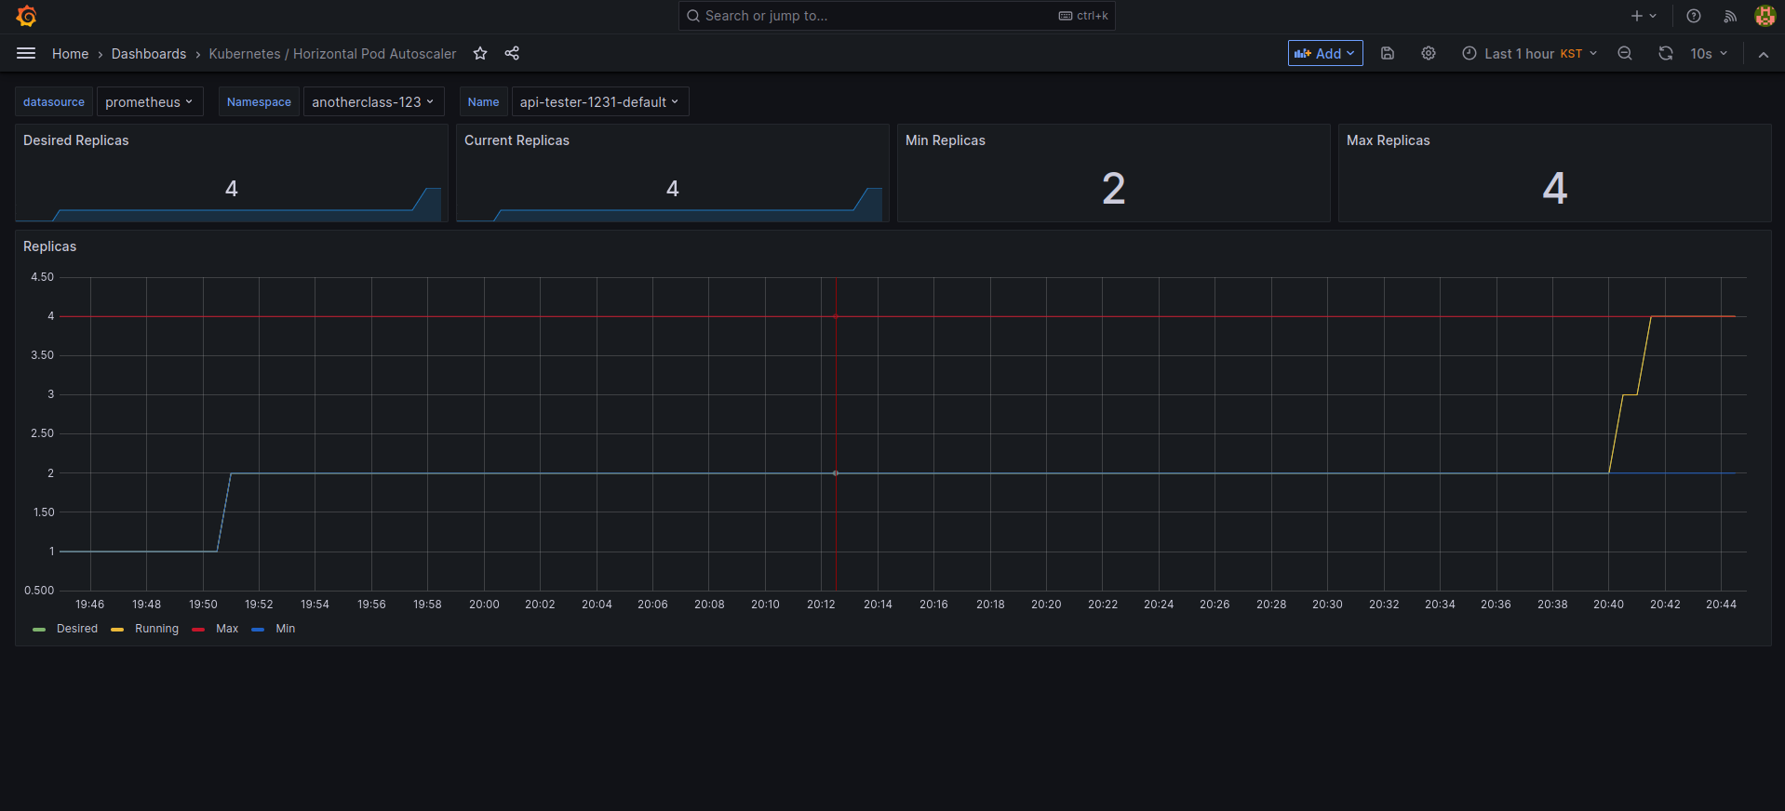Click the Max Replicas value 4
Viewport: 1785px width, 811px height.
coord(1555,189)
